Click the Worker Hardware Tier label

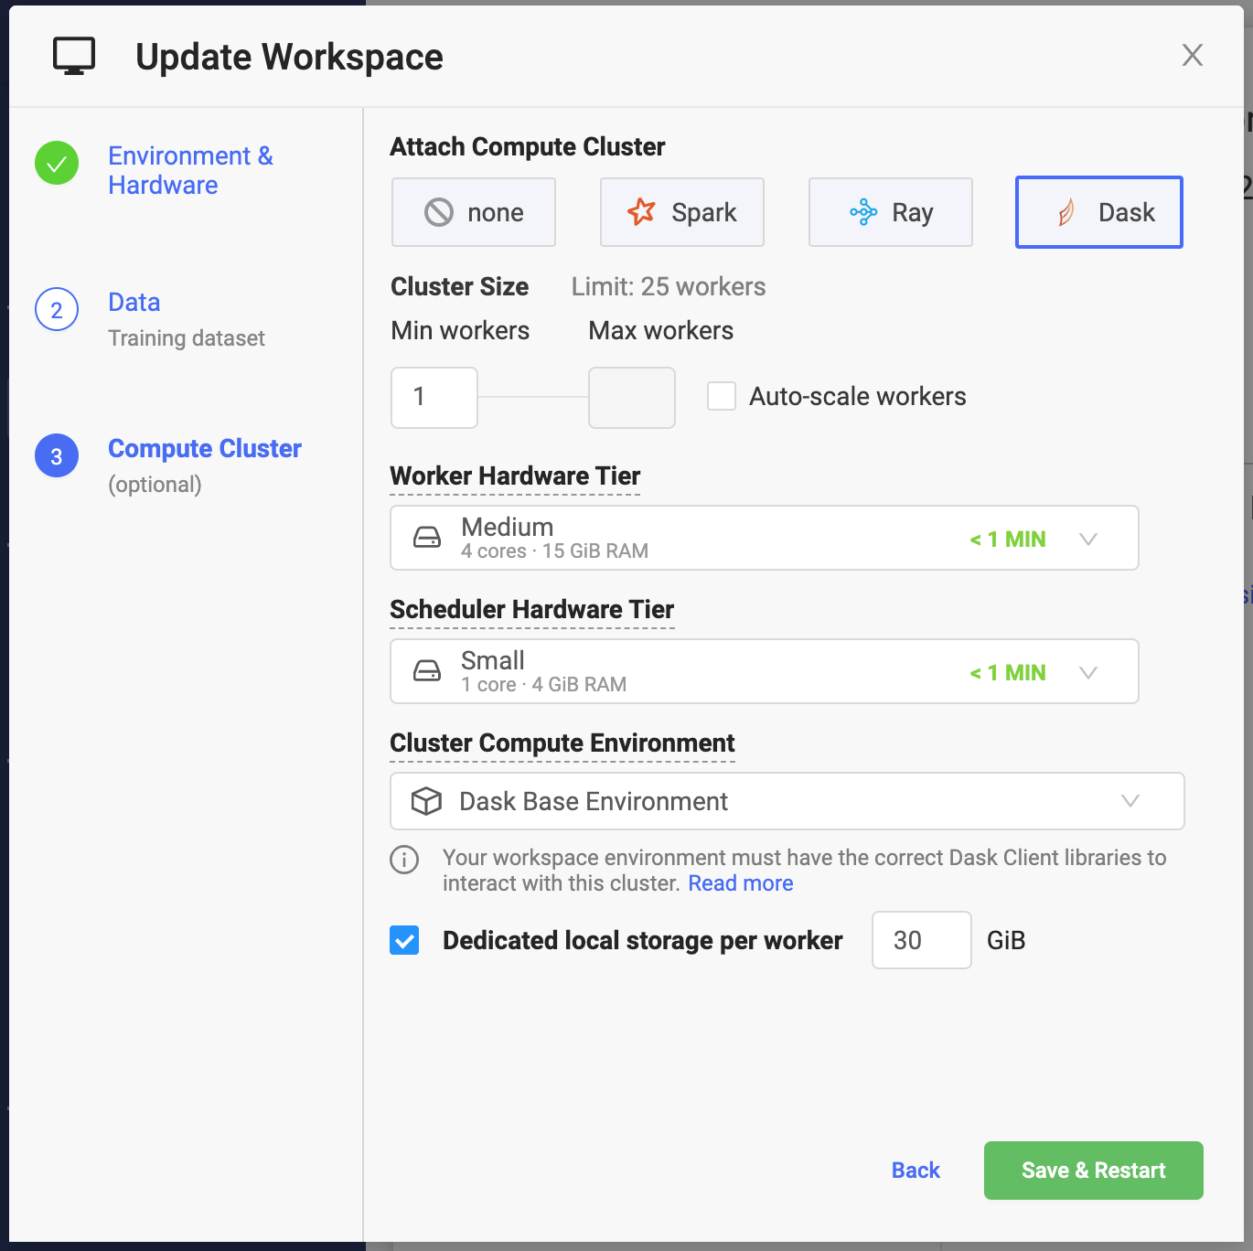515,476
